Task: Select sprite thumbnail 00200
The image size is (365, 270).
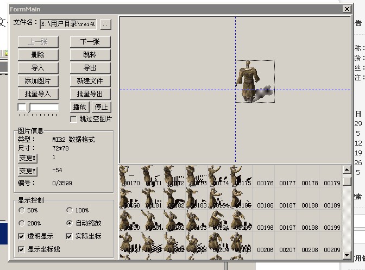Action: pos(130,243)
